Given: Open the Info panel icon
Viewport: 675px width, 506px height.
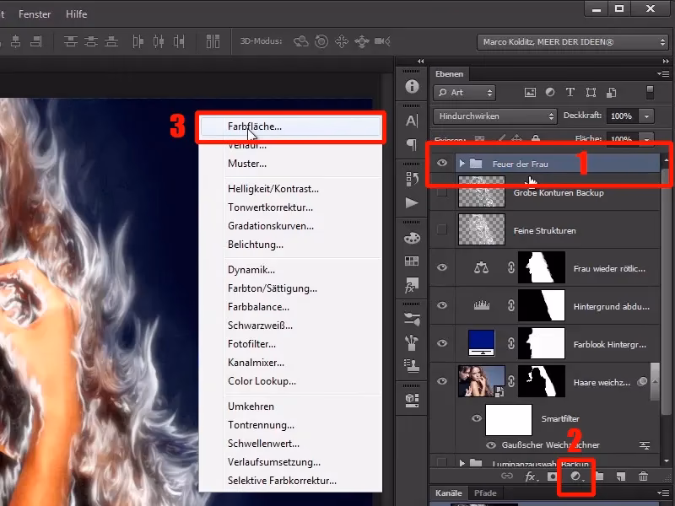Looking at the screenshot, I should pos(411,84).
